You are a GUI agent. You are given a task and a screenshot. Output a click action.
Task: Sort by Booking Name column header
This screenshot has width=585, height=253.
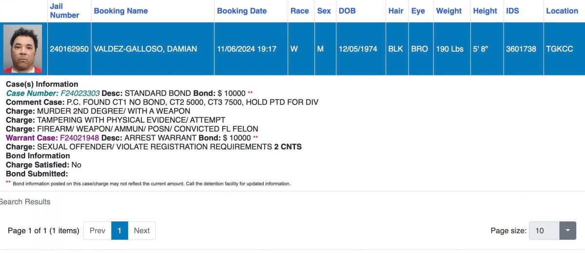pos(121,11)
